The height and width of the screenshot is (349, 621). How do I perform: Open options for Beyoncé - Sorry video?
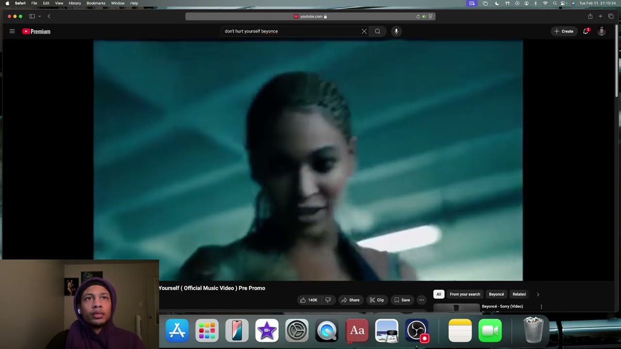click(x=541, y=307)
